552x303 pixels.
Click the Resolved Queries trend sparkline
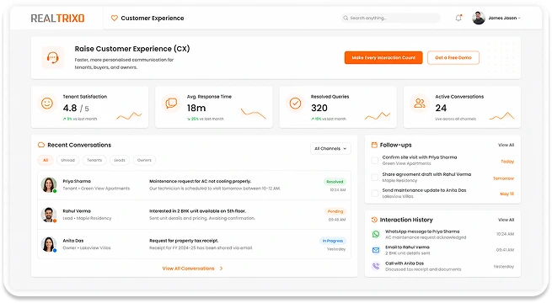[378, 115]
